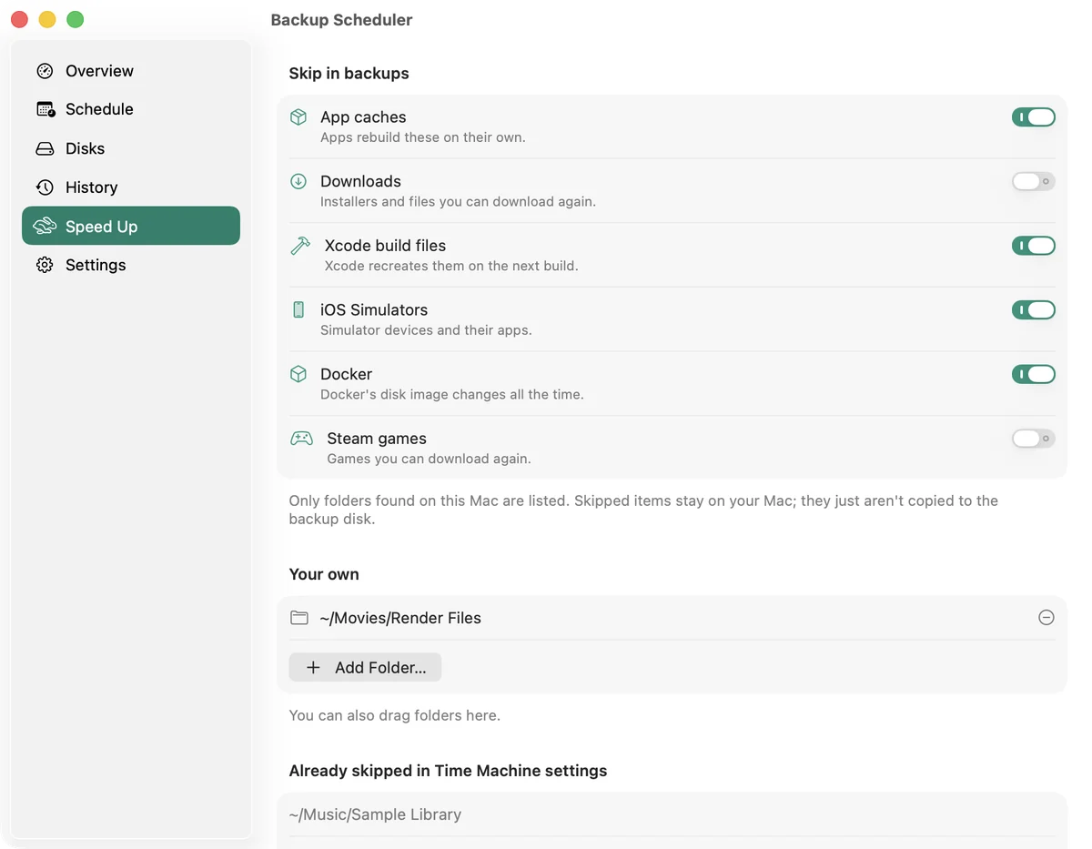This screenshot has height=849, width=1092.
Task: Show the History section
Action: click(131, 187)
